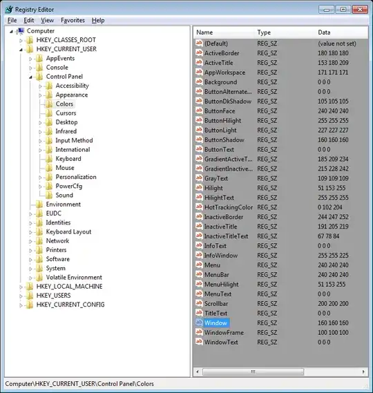Screen dimensions: 373x393
Task: Click the string icon beside Hilight
Action: (x=199, y=188)
